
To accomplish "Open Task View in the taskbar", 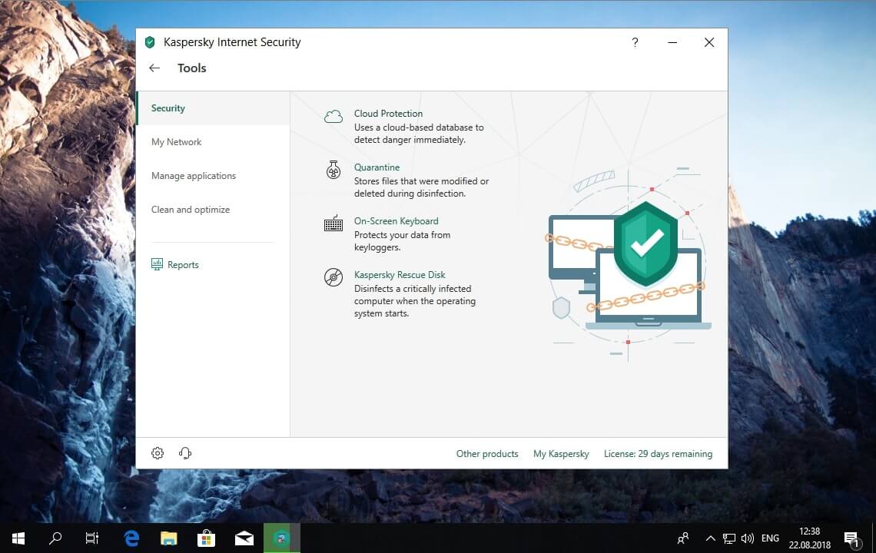I will pyautogui.click(x=92, y=538).
